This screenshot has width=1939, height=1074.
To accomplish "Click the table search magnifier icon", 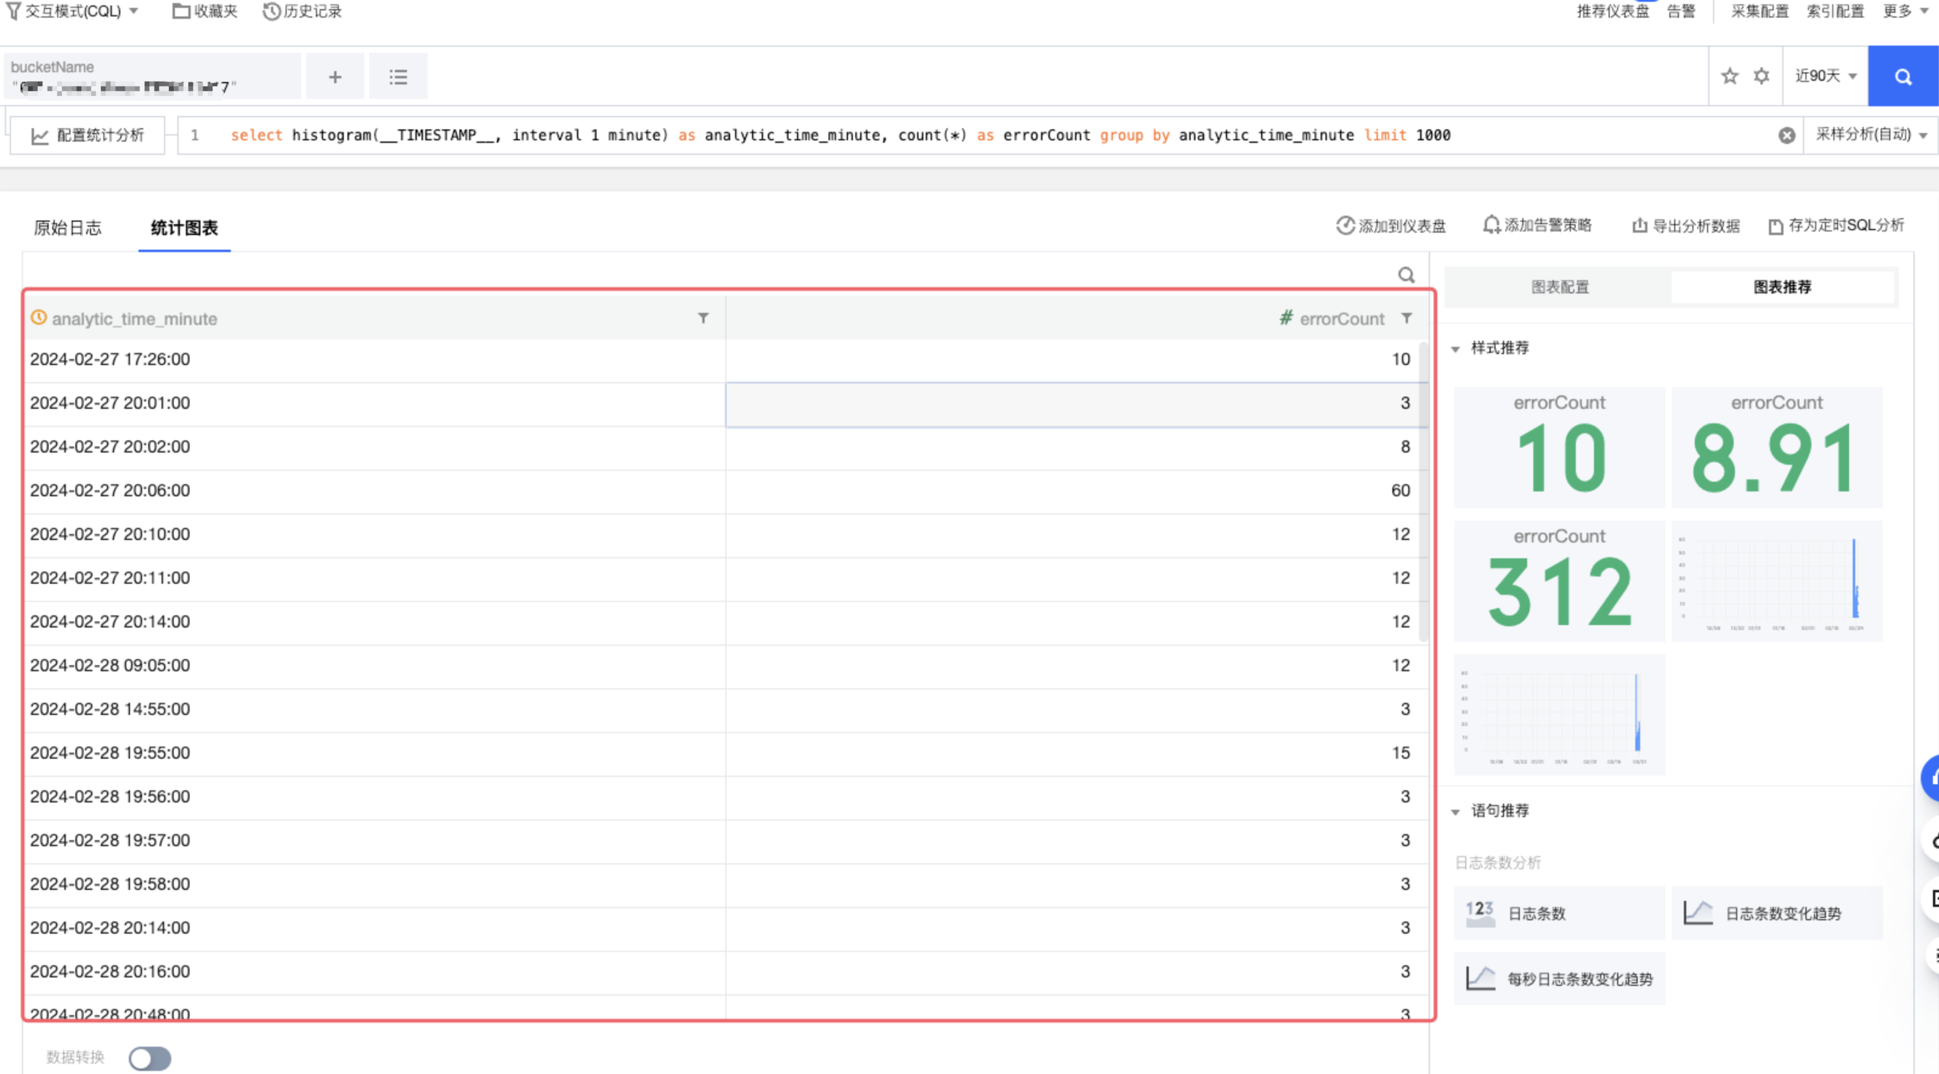I will (1405, 275).
